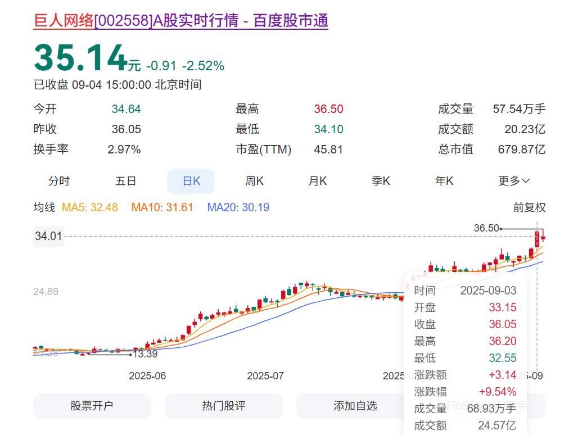Click the tooltip 最低 value 32.55
587x435 pixels.
point(503,358)
